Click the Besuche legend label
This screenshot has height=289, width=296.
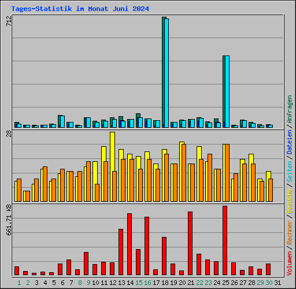tap(290, 201)
